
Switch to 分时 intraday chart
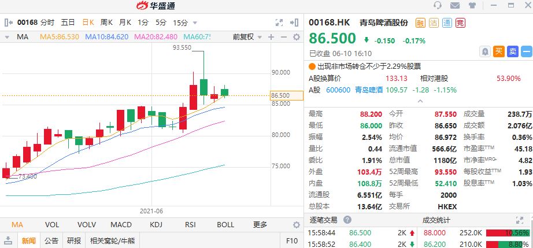coord(47,23)
